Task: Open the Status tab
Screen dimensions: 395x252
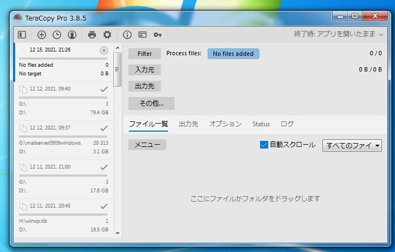Action: [x=261, y=124]
